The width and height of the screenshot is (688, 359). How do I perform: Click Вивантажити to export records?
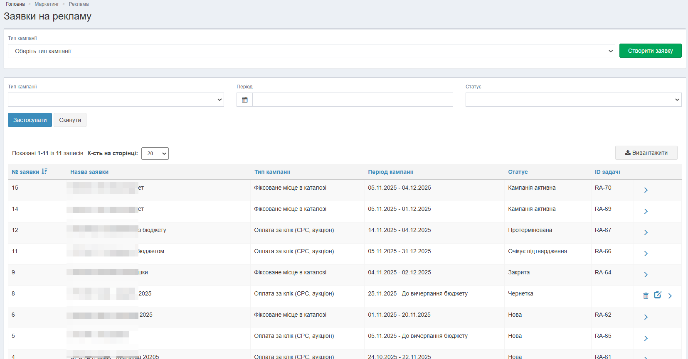pos(646,153)
